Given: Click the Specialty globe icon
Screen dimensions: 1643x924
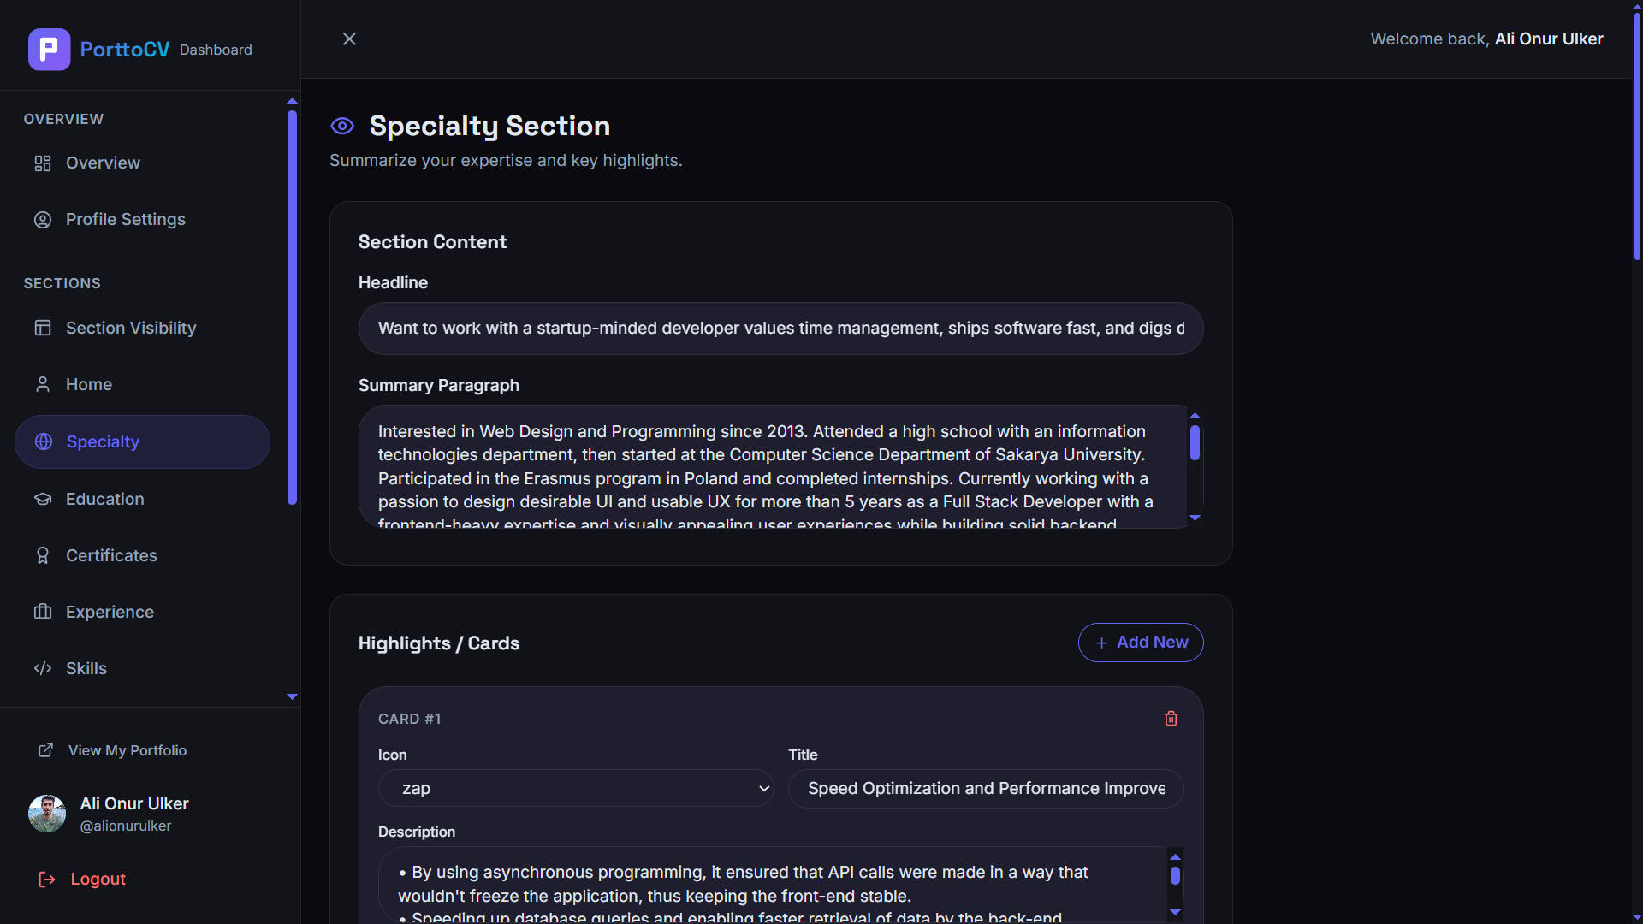Looking at the screenshot, I should 44,441.
